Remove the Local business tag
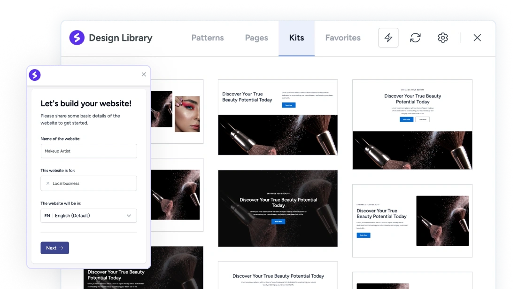 (x=47, y=183)
